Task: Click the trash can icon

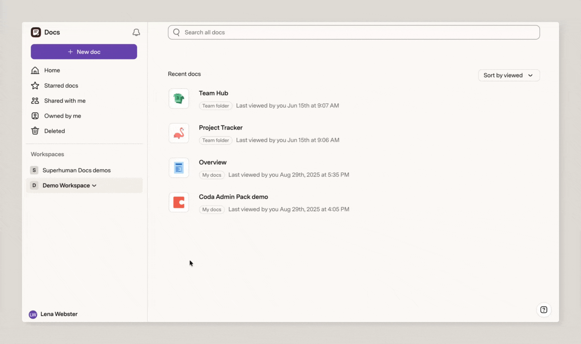Action: point(35,131)
